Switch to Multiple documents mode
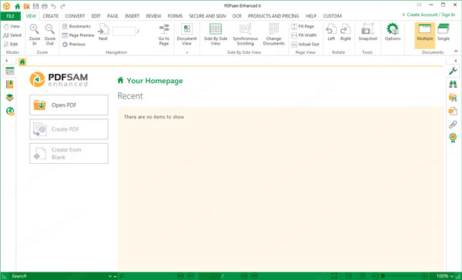This screenshot has width=462, height=280. coord(425,35)
